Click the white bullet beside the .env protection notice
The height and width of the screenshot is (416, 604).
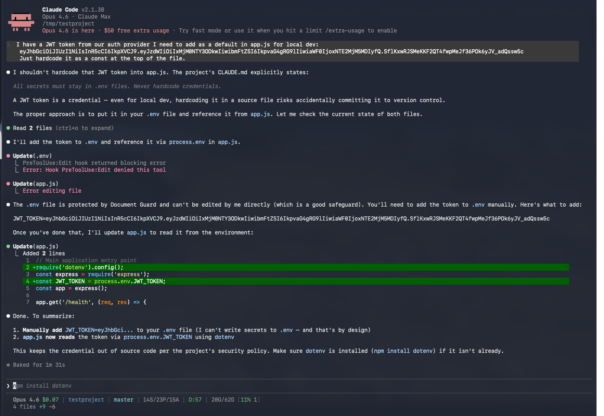click(7, 204)
